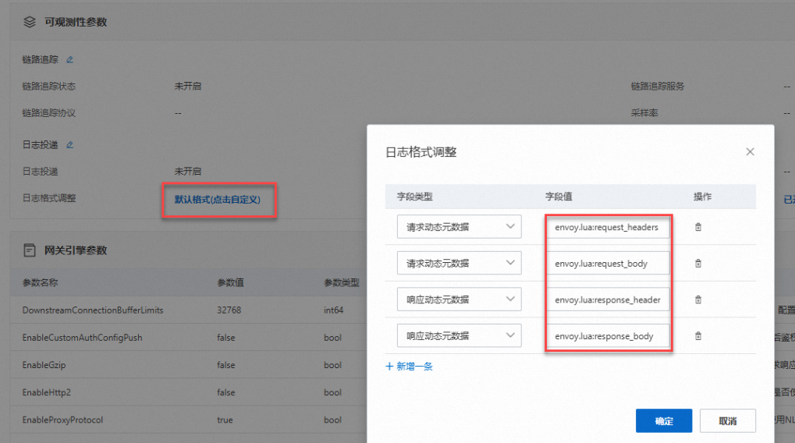Add a new row with 新增一条
Image resolution: width=795 pixels, height=443 pixels.
[409, 367]
